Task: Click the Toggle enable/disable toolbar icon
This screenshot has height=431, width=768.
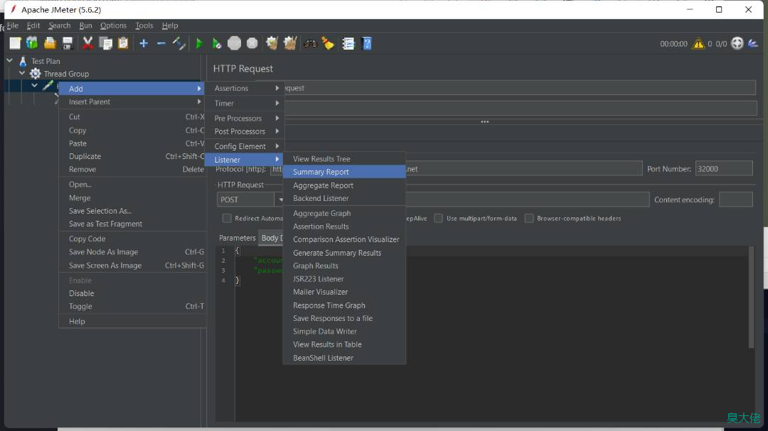Action: point(178,43)
